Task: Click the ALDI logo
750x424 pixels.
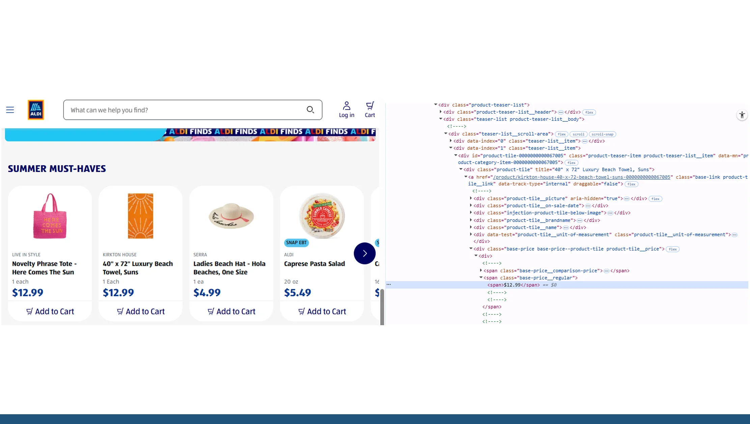Action: pos(36,110)
